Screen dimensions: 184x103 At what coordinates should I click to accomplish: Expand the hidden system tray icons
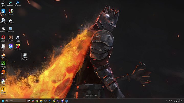[x=166, y=101]
